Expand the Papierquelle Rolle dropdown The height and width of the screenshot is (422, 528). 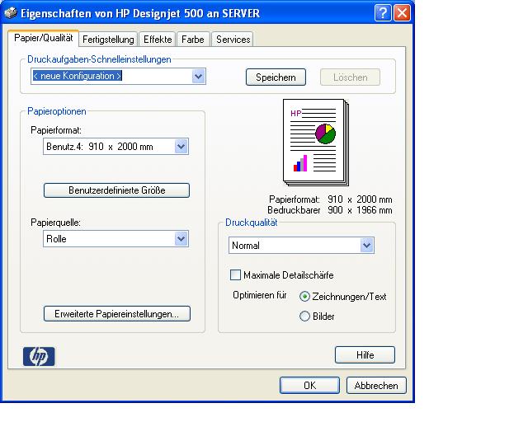[181, 239]
